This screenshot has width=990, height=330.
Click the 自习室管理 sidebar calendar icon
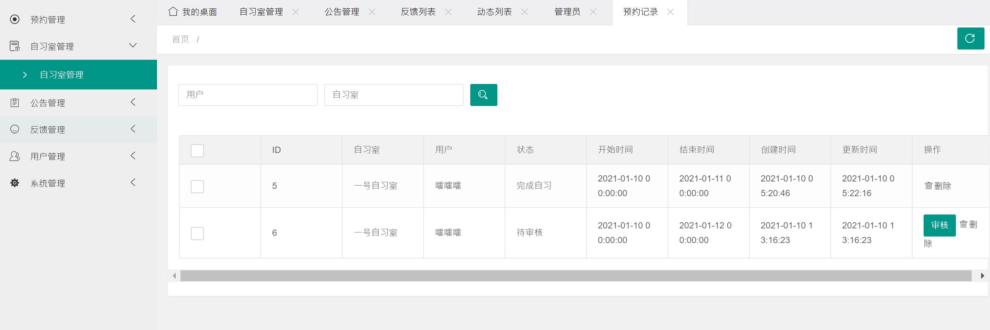tap(15, 46)
